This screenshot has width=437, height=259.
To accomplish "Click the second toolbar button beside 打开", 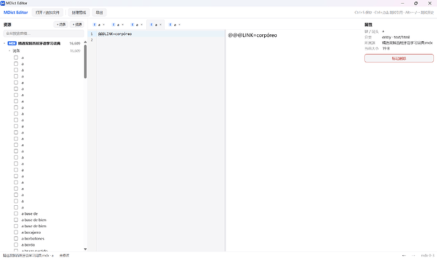I will [79, 13].
